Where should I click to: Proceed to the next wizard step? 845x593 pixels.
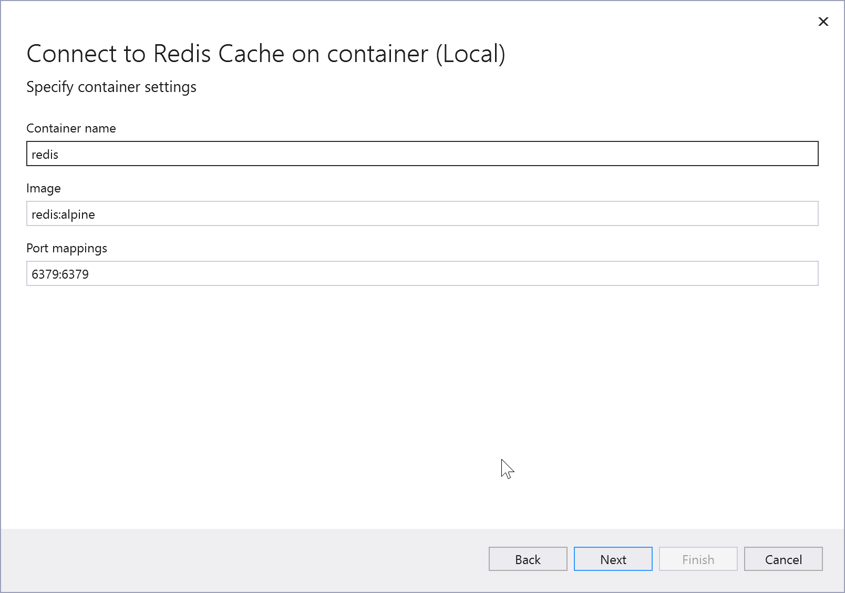[x=612, y=559]
